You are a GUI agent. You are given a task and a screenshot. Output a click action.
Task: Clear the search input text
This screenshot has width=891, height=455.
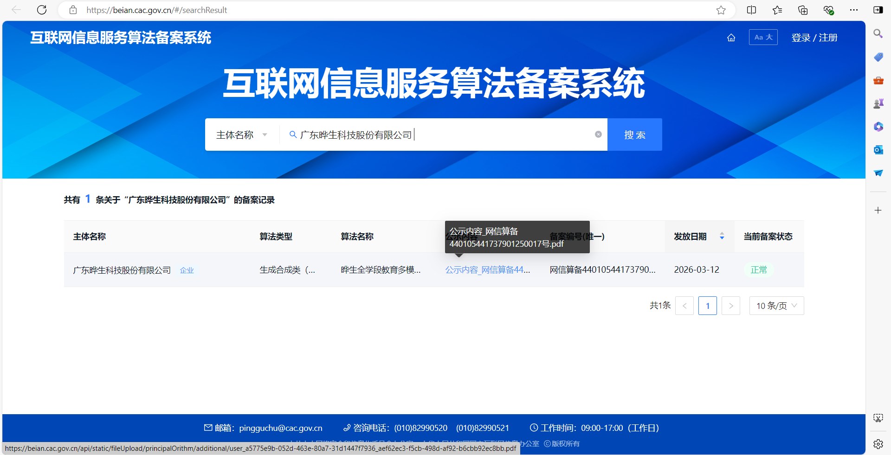pos(598,135)
